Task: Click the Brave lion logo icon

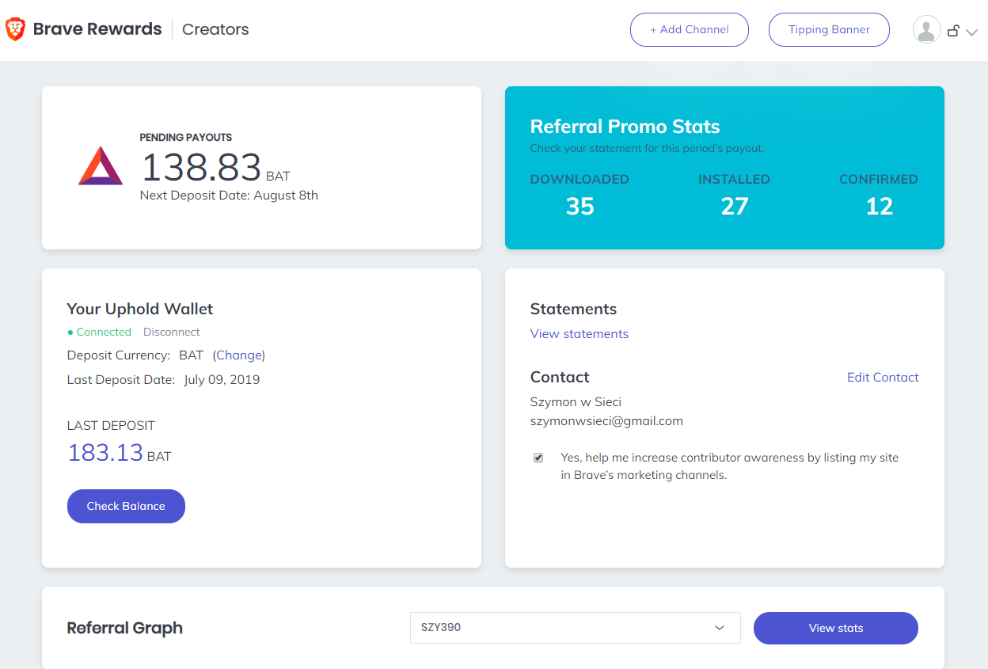Action: click(16, 29)
